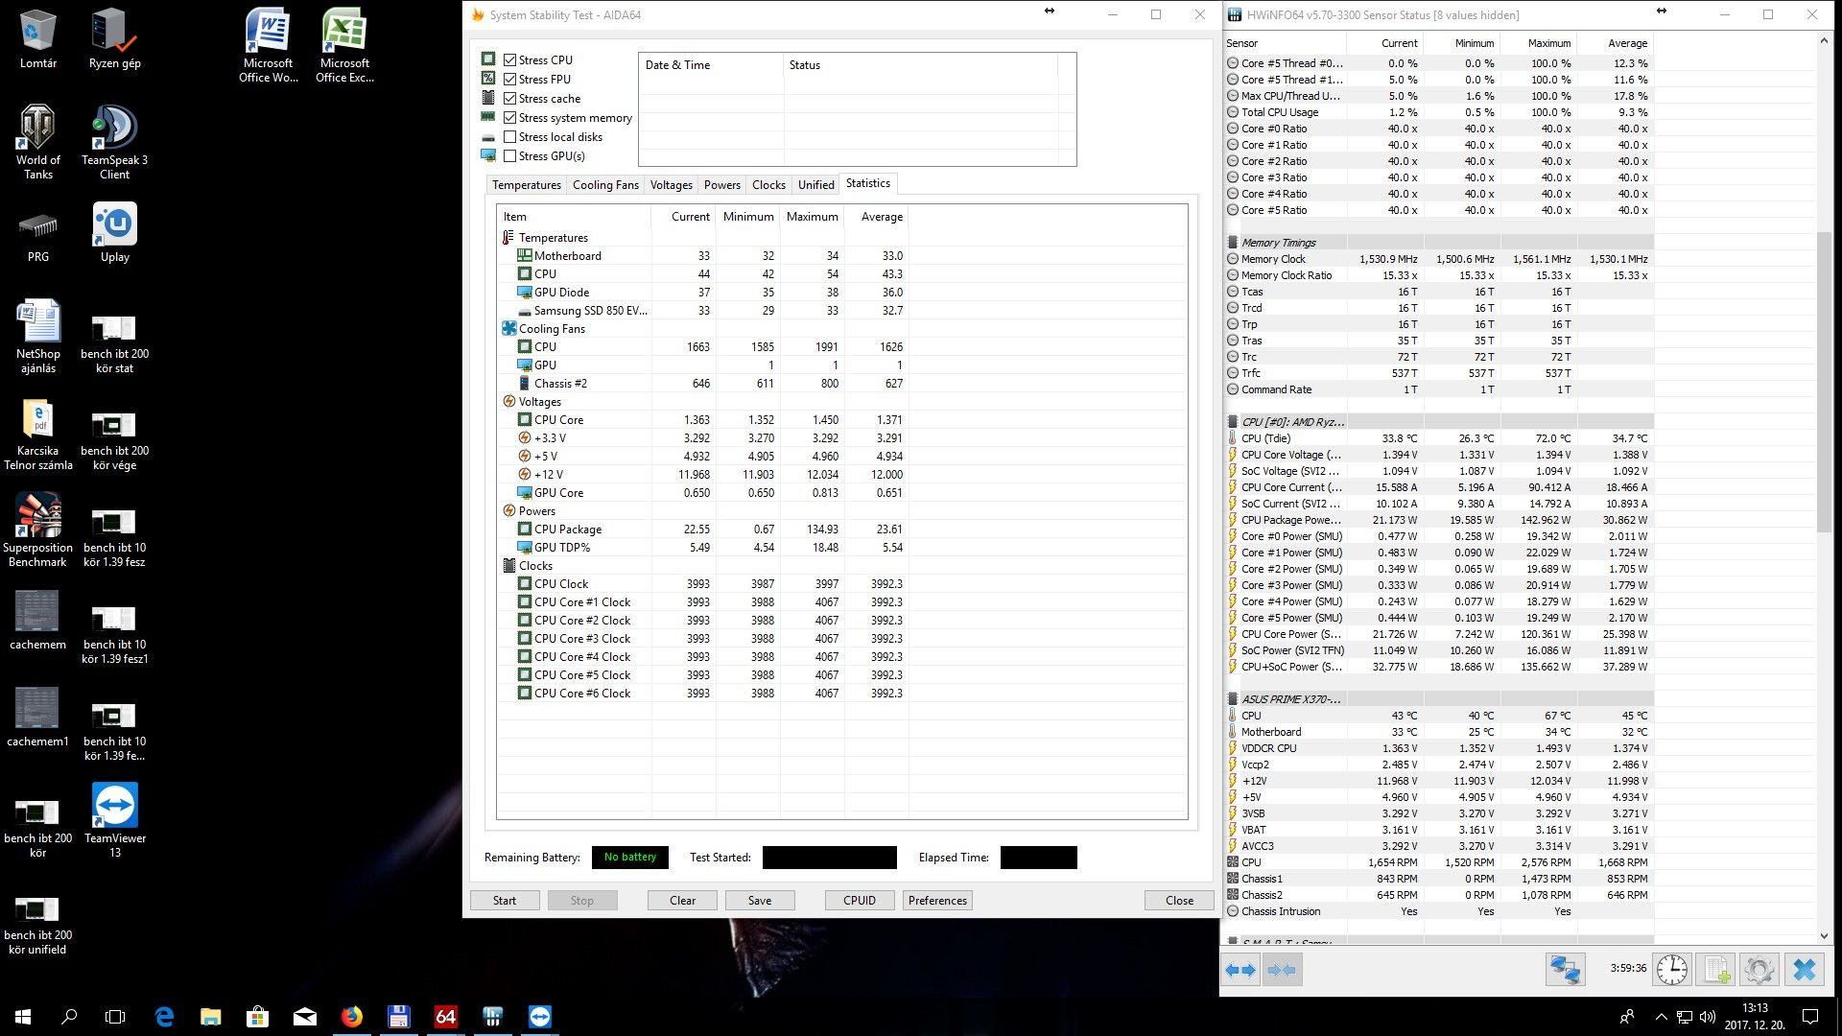Click the CPUID button
The image size is (1842, 1036).
[860, 901]
